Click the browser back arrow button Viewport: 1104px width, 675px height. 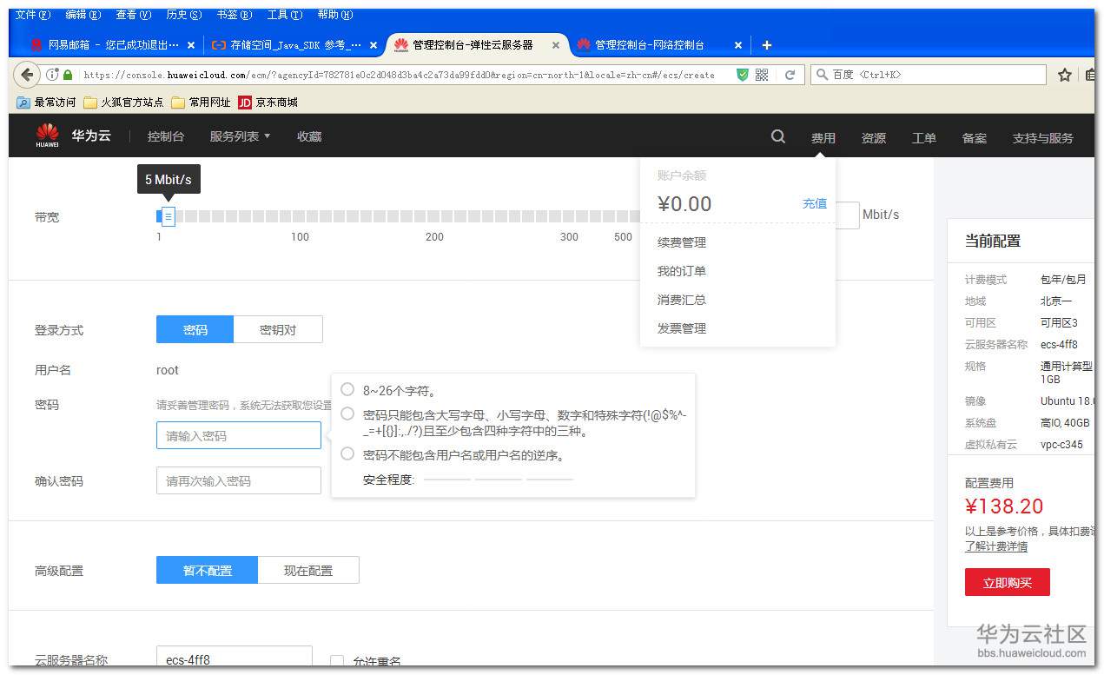(x=26, y=75)
